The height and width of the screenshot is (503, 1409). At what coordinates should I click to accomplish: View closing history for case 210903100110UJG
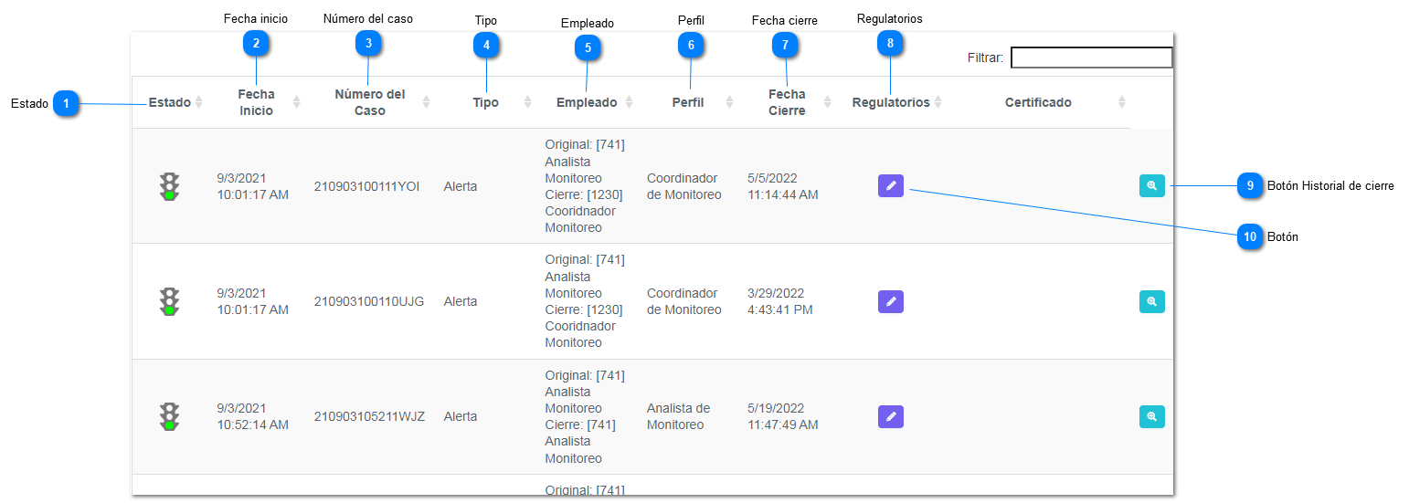coord(1152,301)
